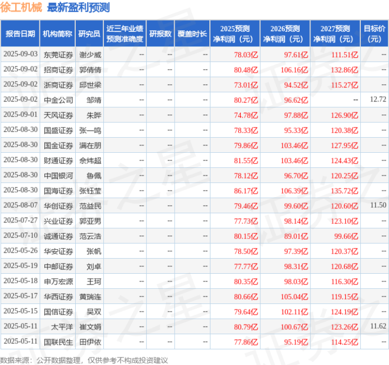Click the 2025预测净利润 header
Image resolution: width=389 pixels, height=365 pixels.
235,33
